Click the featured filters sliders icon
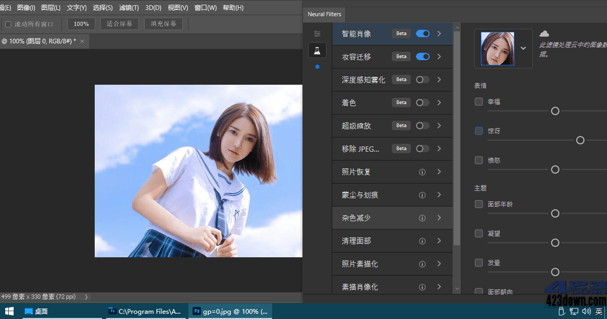Viewport: 607px width, 319px height. click(317, 32)
